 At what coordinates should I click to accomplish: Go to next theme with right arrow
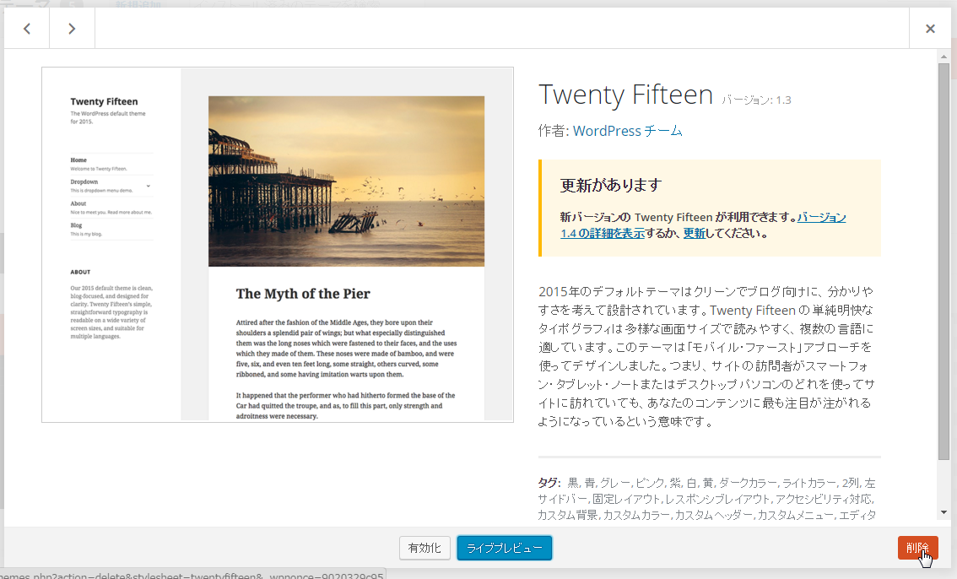(72, 29)
